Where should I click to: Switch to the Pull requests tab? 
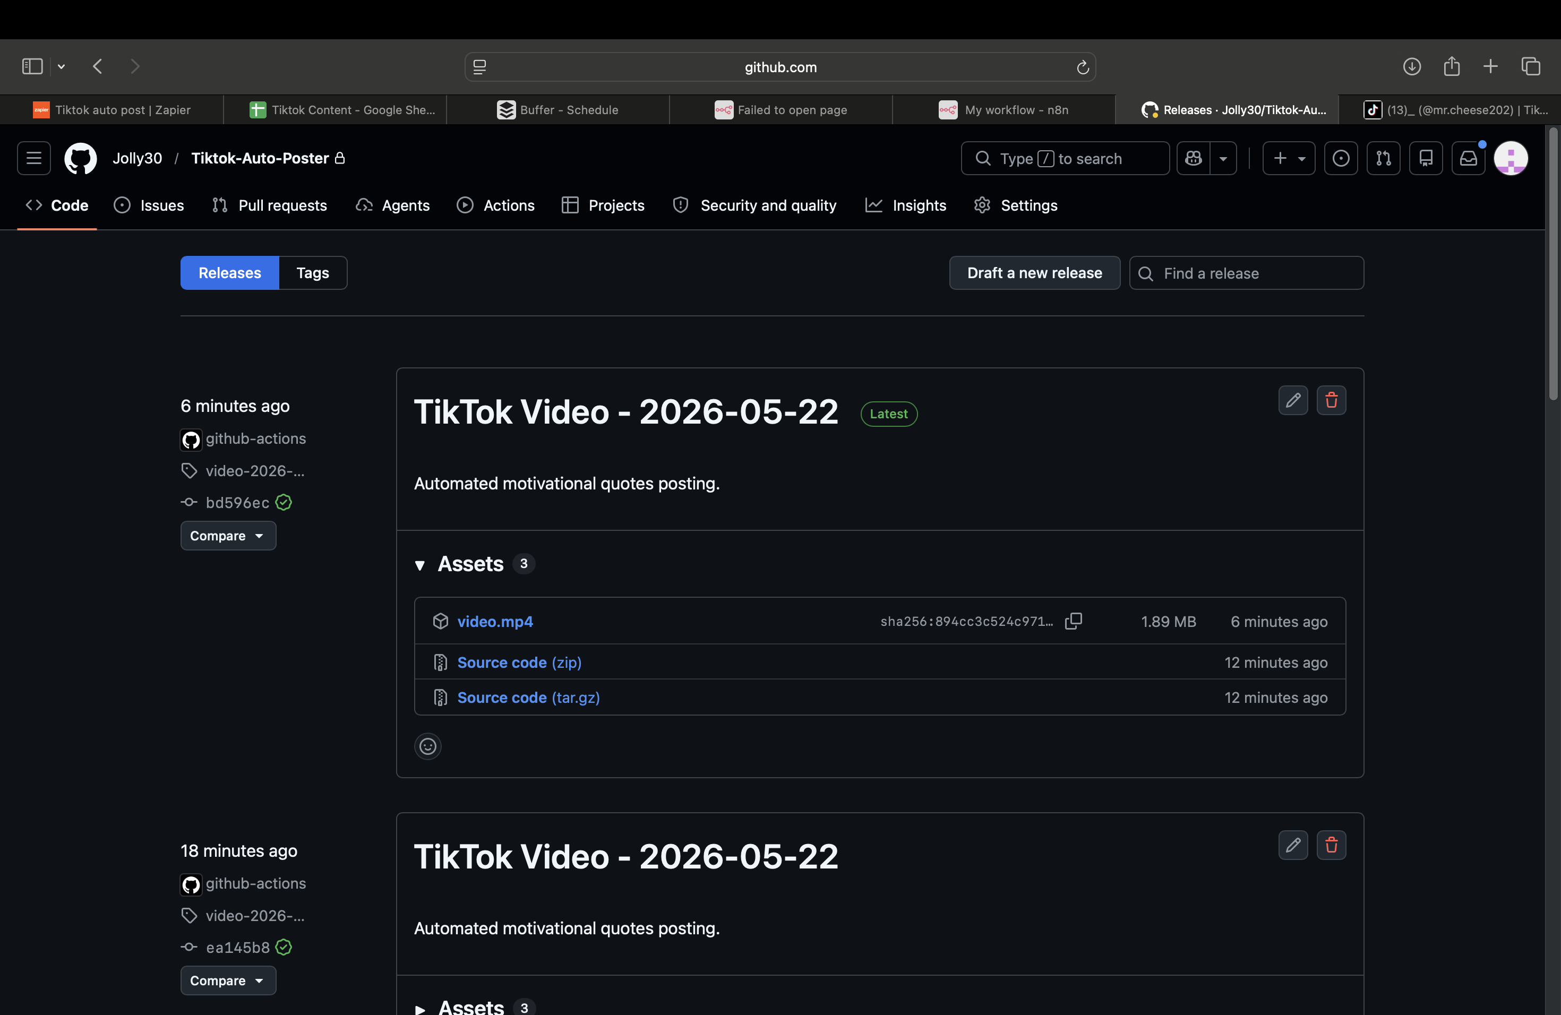(270, 205)
